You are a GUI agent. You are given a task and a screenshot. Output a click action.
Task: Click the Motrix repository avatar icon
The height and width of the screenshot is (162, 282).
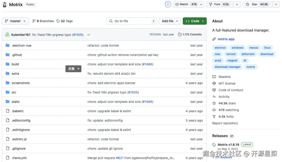tap(5, 4)
